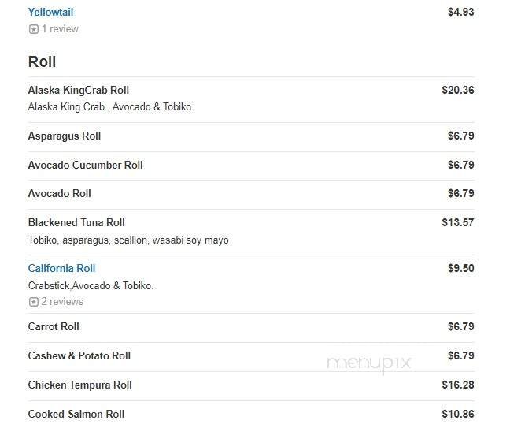Click the $13.57 Blackened Tuna price
This screenshot has height=428, width=510.
[x=457, y=222]
